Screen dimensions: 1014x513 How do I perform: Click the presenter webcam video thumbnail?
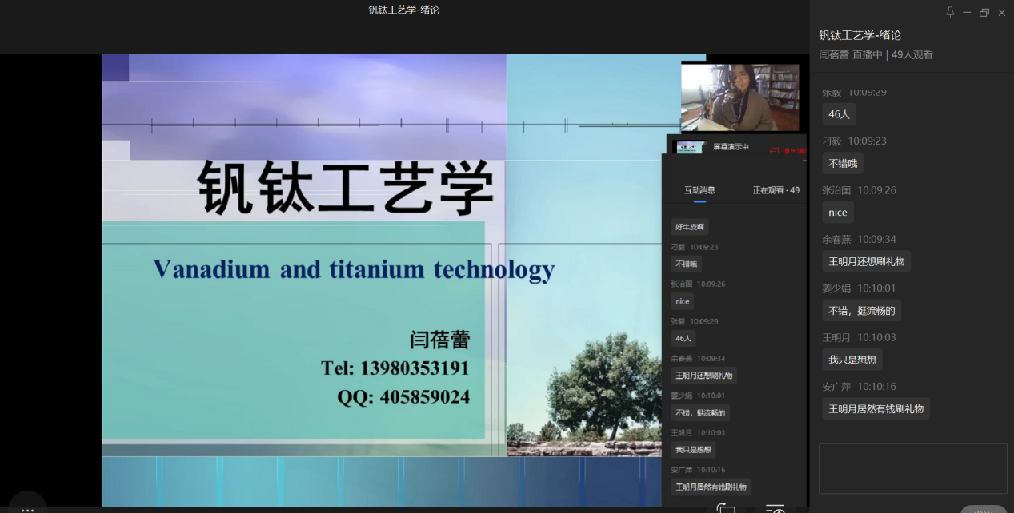pos(739,97)
